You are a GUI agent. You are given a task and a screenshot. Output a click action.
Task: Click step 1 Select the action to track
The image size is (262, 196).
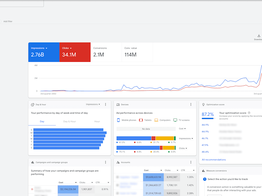pyautogui.click(x=225, y=179)
